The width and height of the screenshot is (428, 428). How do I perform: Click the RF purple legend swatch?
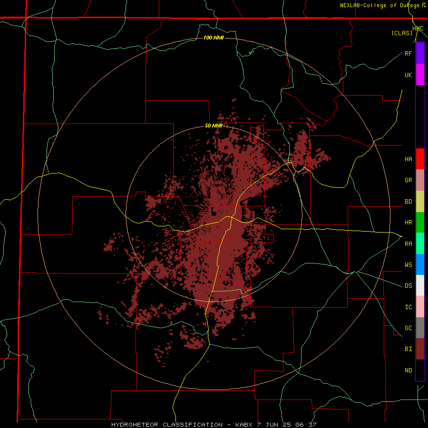pos(420,53)
